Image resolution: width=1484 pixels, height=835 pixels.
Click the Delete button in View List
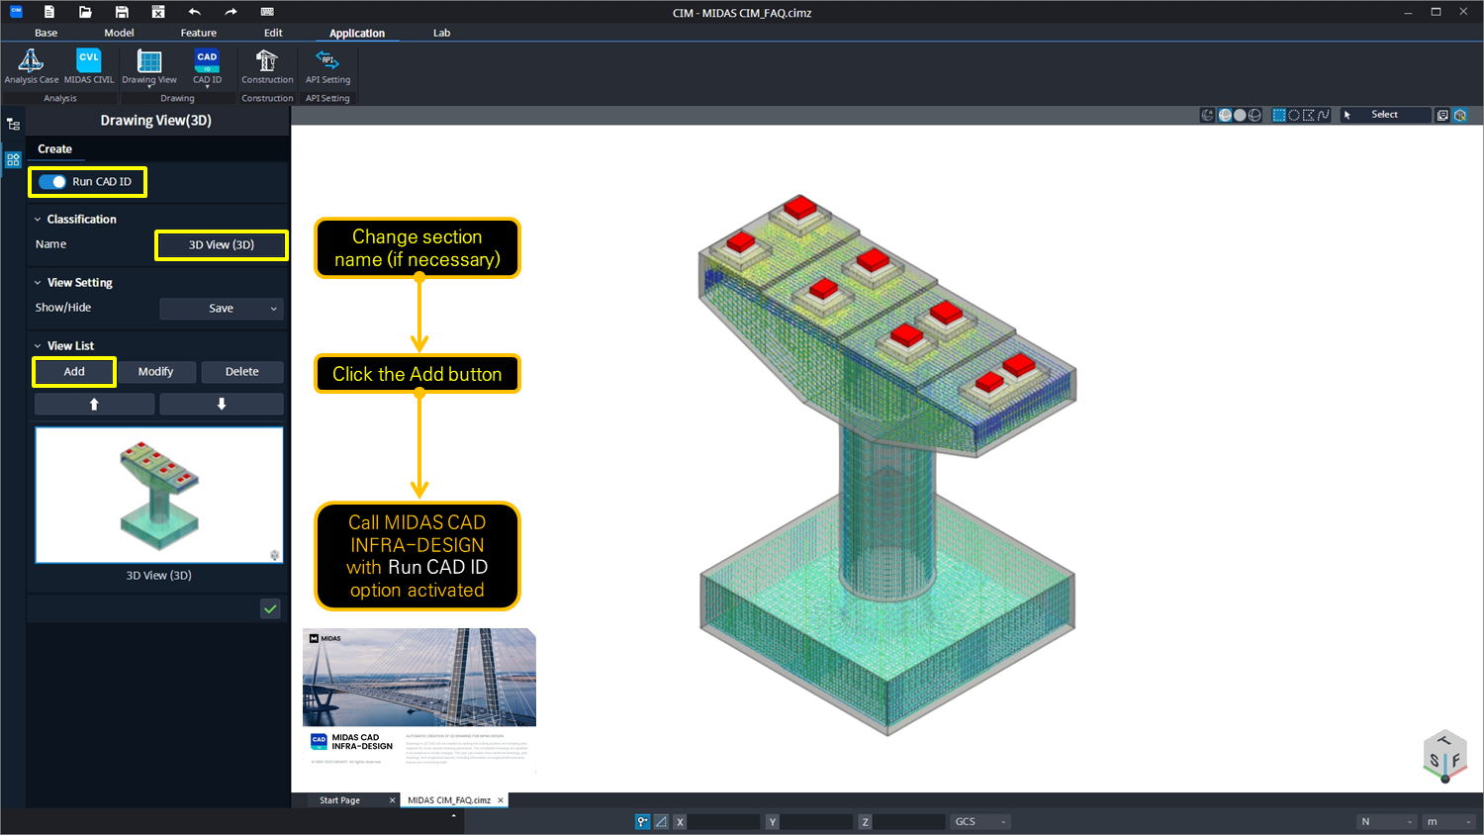241,372
